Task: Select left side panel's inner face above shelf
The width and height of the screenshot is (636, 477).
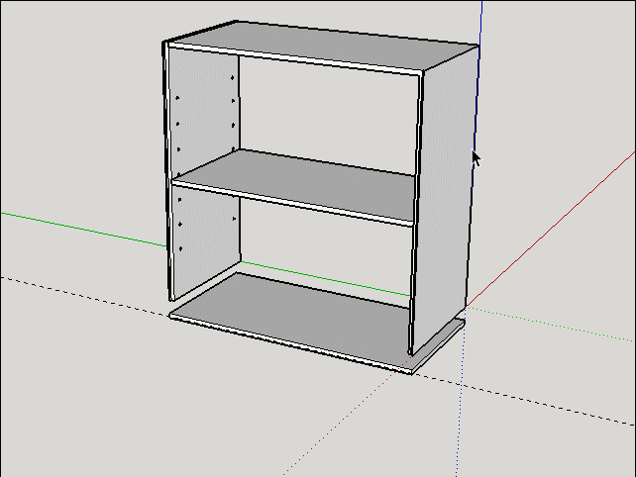Action: pyautogui.click(x=204, y=112)
